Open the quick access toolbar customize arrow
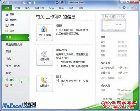 pos(39,3)
